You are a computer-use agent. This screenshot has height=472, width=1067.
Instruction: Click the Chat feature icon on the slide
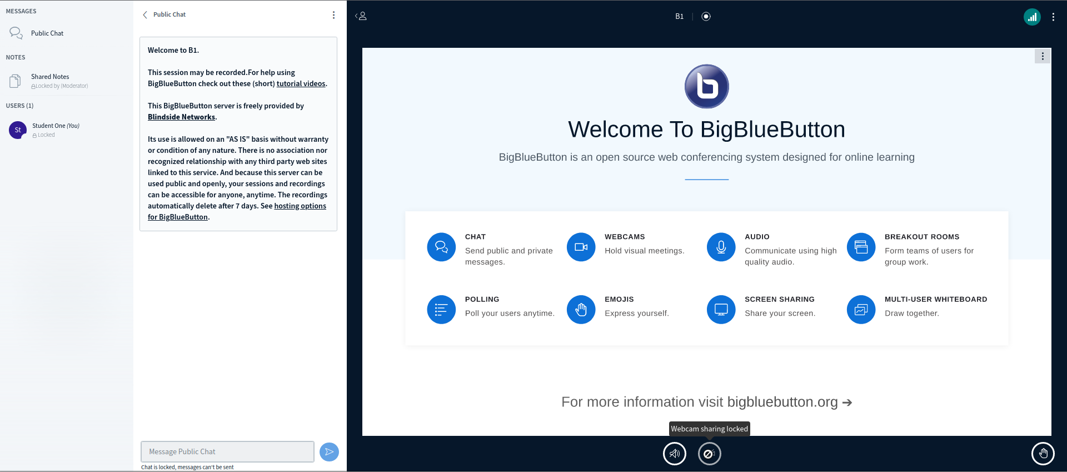(x=441, y=247)
